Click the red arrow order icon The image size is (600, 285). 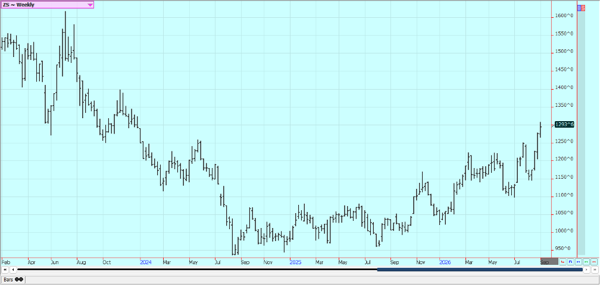click(x=562, y=262)
